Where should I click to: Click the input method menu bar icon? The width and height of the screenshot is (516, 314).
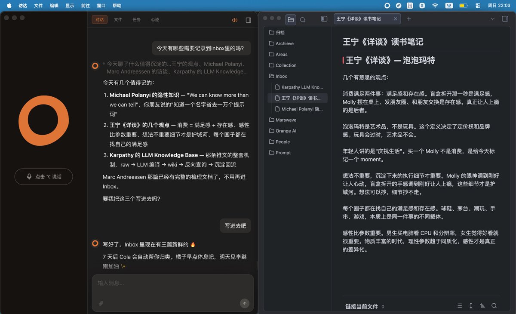tap(449, 6)
